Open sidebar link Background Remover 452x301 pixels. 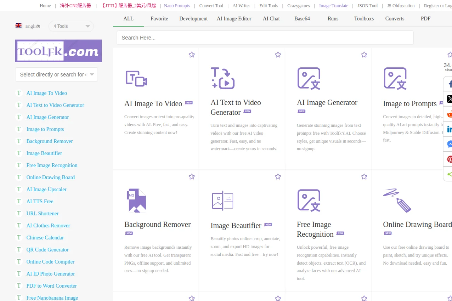(x=50, y=141)
